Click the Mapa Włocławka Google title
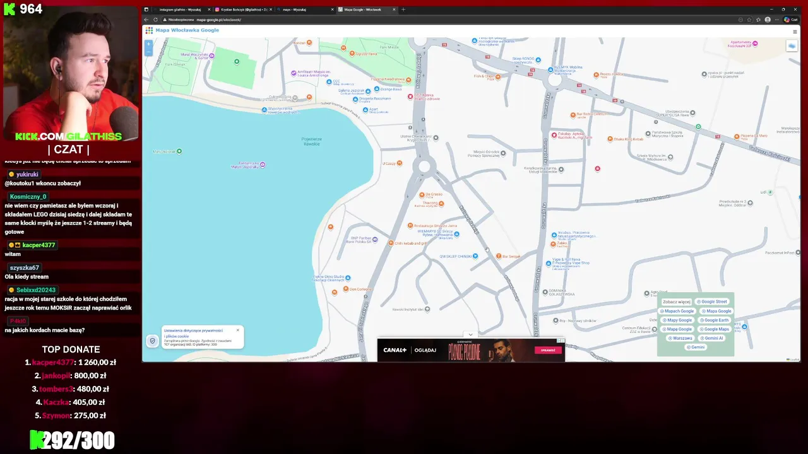 [187, 30]
